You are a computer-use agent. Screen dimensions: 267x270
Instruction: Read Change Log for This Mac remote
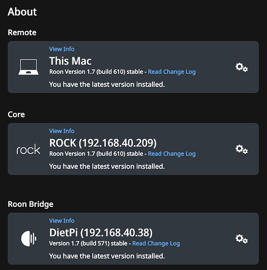[172, 72]
